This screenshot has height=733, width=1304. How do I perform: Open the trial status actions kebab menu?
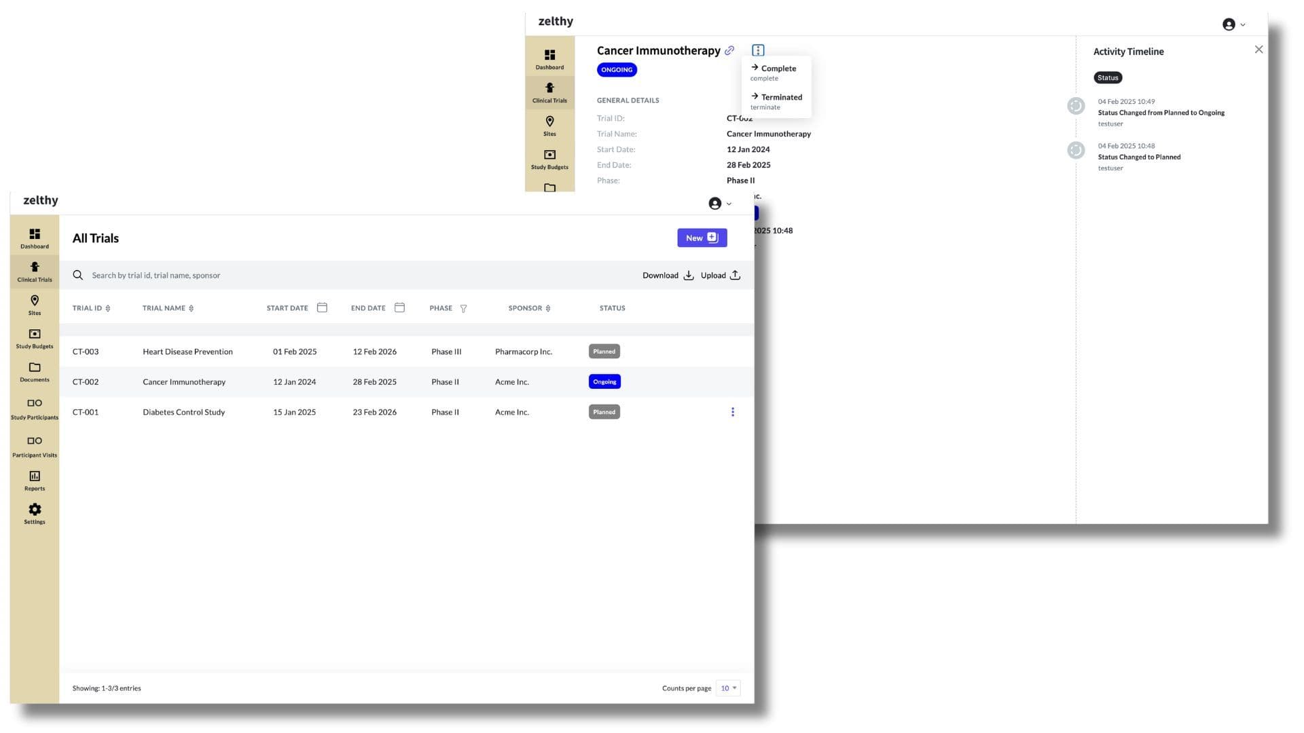tap(758, 50)
